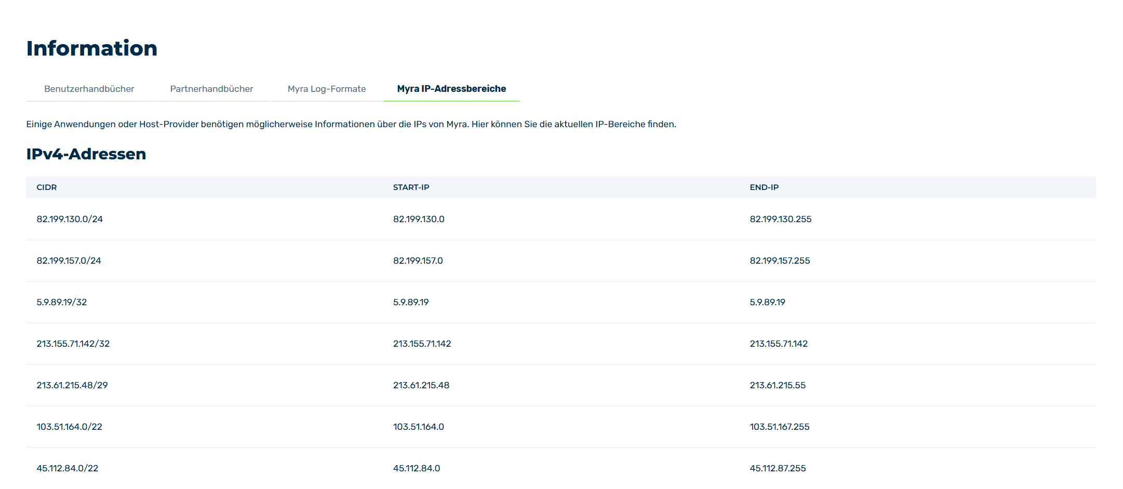Select end IP 45.112.87.255

(x=778, y=468)
